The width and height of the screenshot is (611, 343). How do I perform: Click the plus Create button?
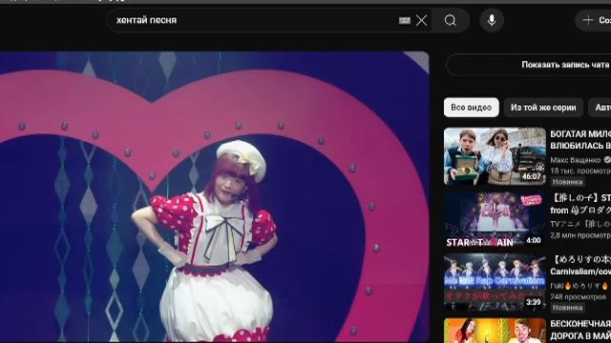click(594, 20)
